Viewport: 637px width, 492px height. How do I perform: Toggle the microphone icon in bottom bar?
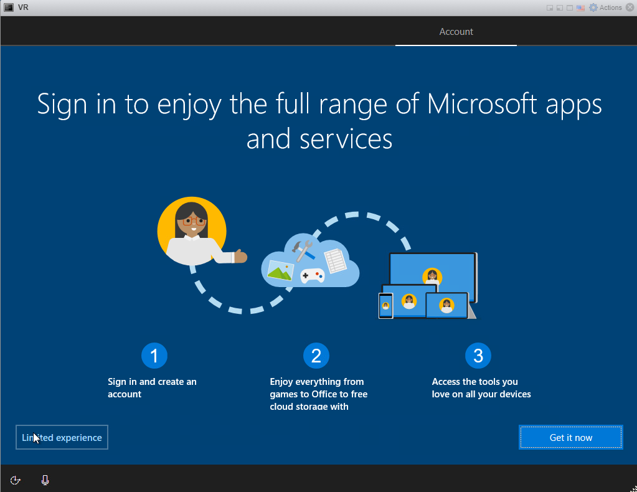click(x=45, y=480)
